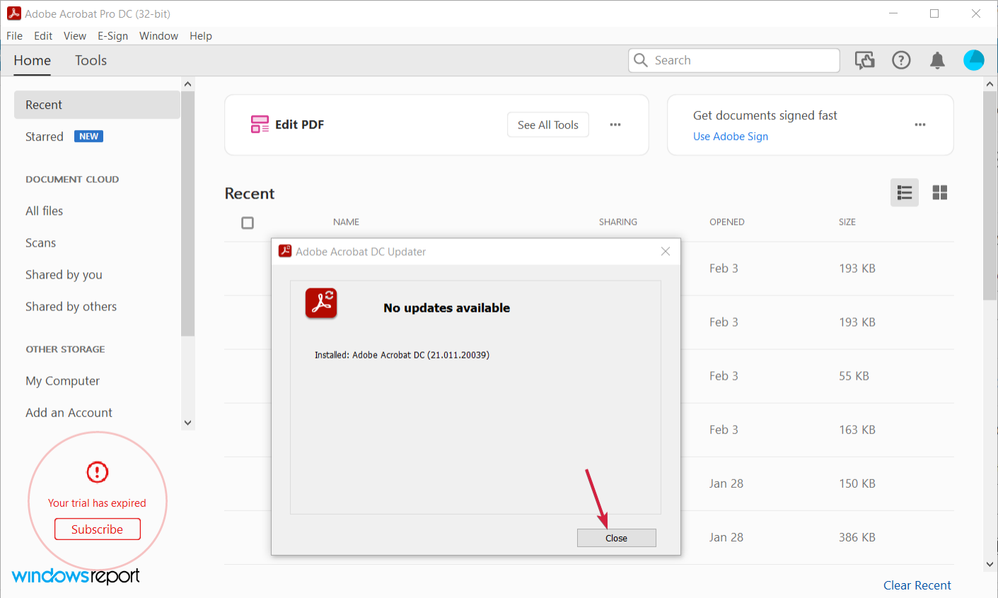This screenshot has height=598, width=998.
Task: Click the main scrollbar up arrow
Action: (990, 84)
